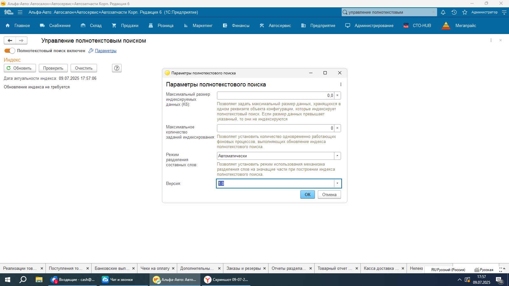
Task: Open favorites star icon
Action: click(465, 12)
